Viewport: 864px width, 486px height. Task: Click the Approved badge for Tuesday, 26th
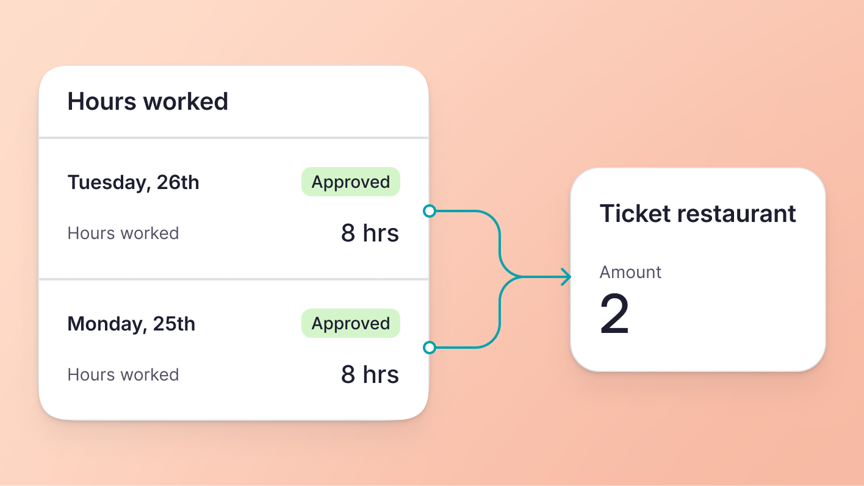tap(350, 182)
